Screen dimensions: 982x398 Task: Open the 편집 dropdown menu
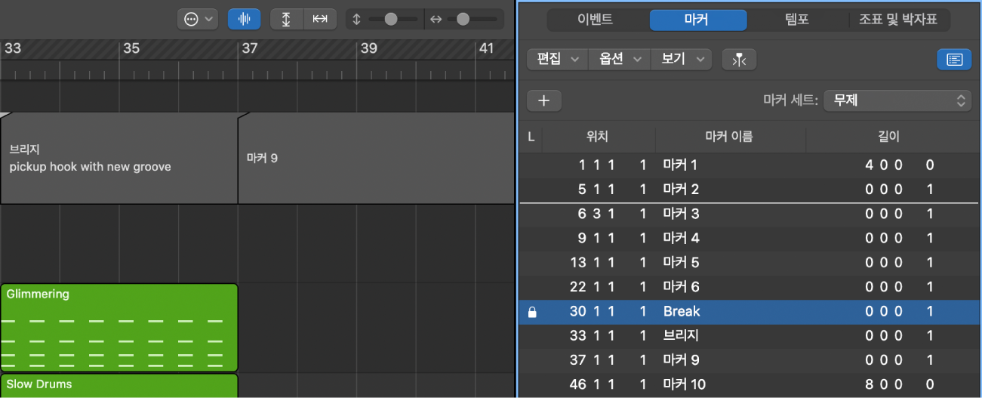(x=557, y=59)
